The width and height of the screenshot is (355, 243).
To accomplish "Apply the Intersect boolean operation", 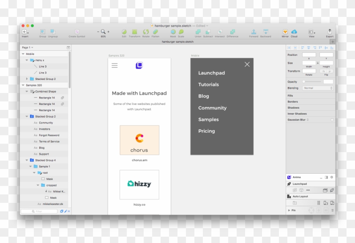I will pos(220,32).
